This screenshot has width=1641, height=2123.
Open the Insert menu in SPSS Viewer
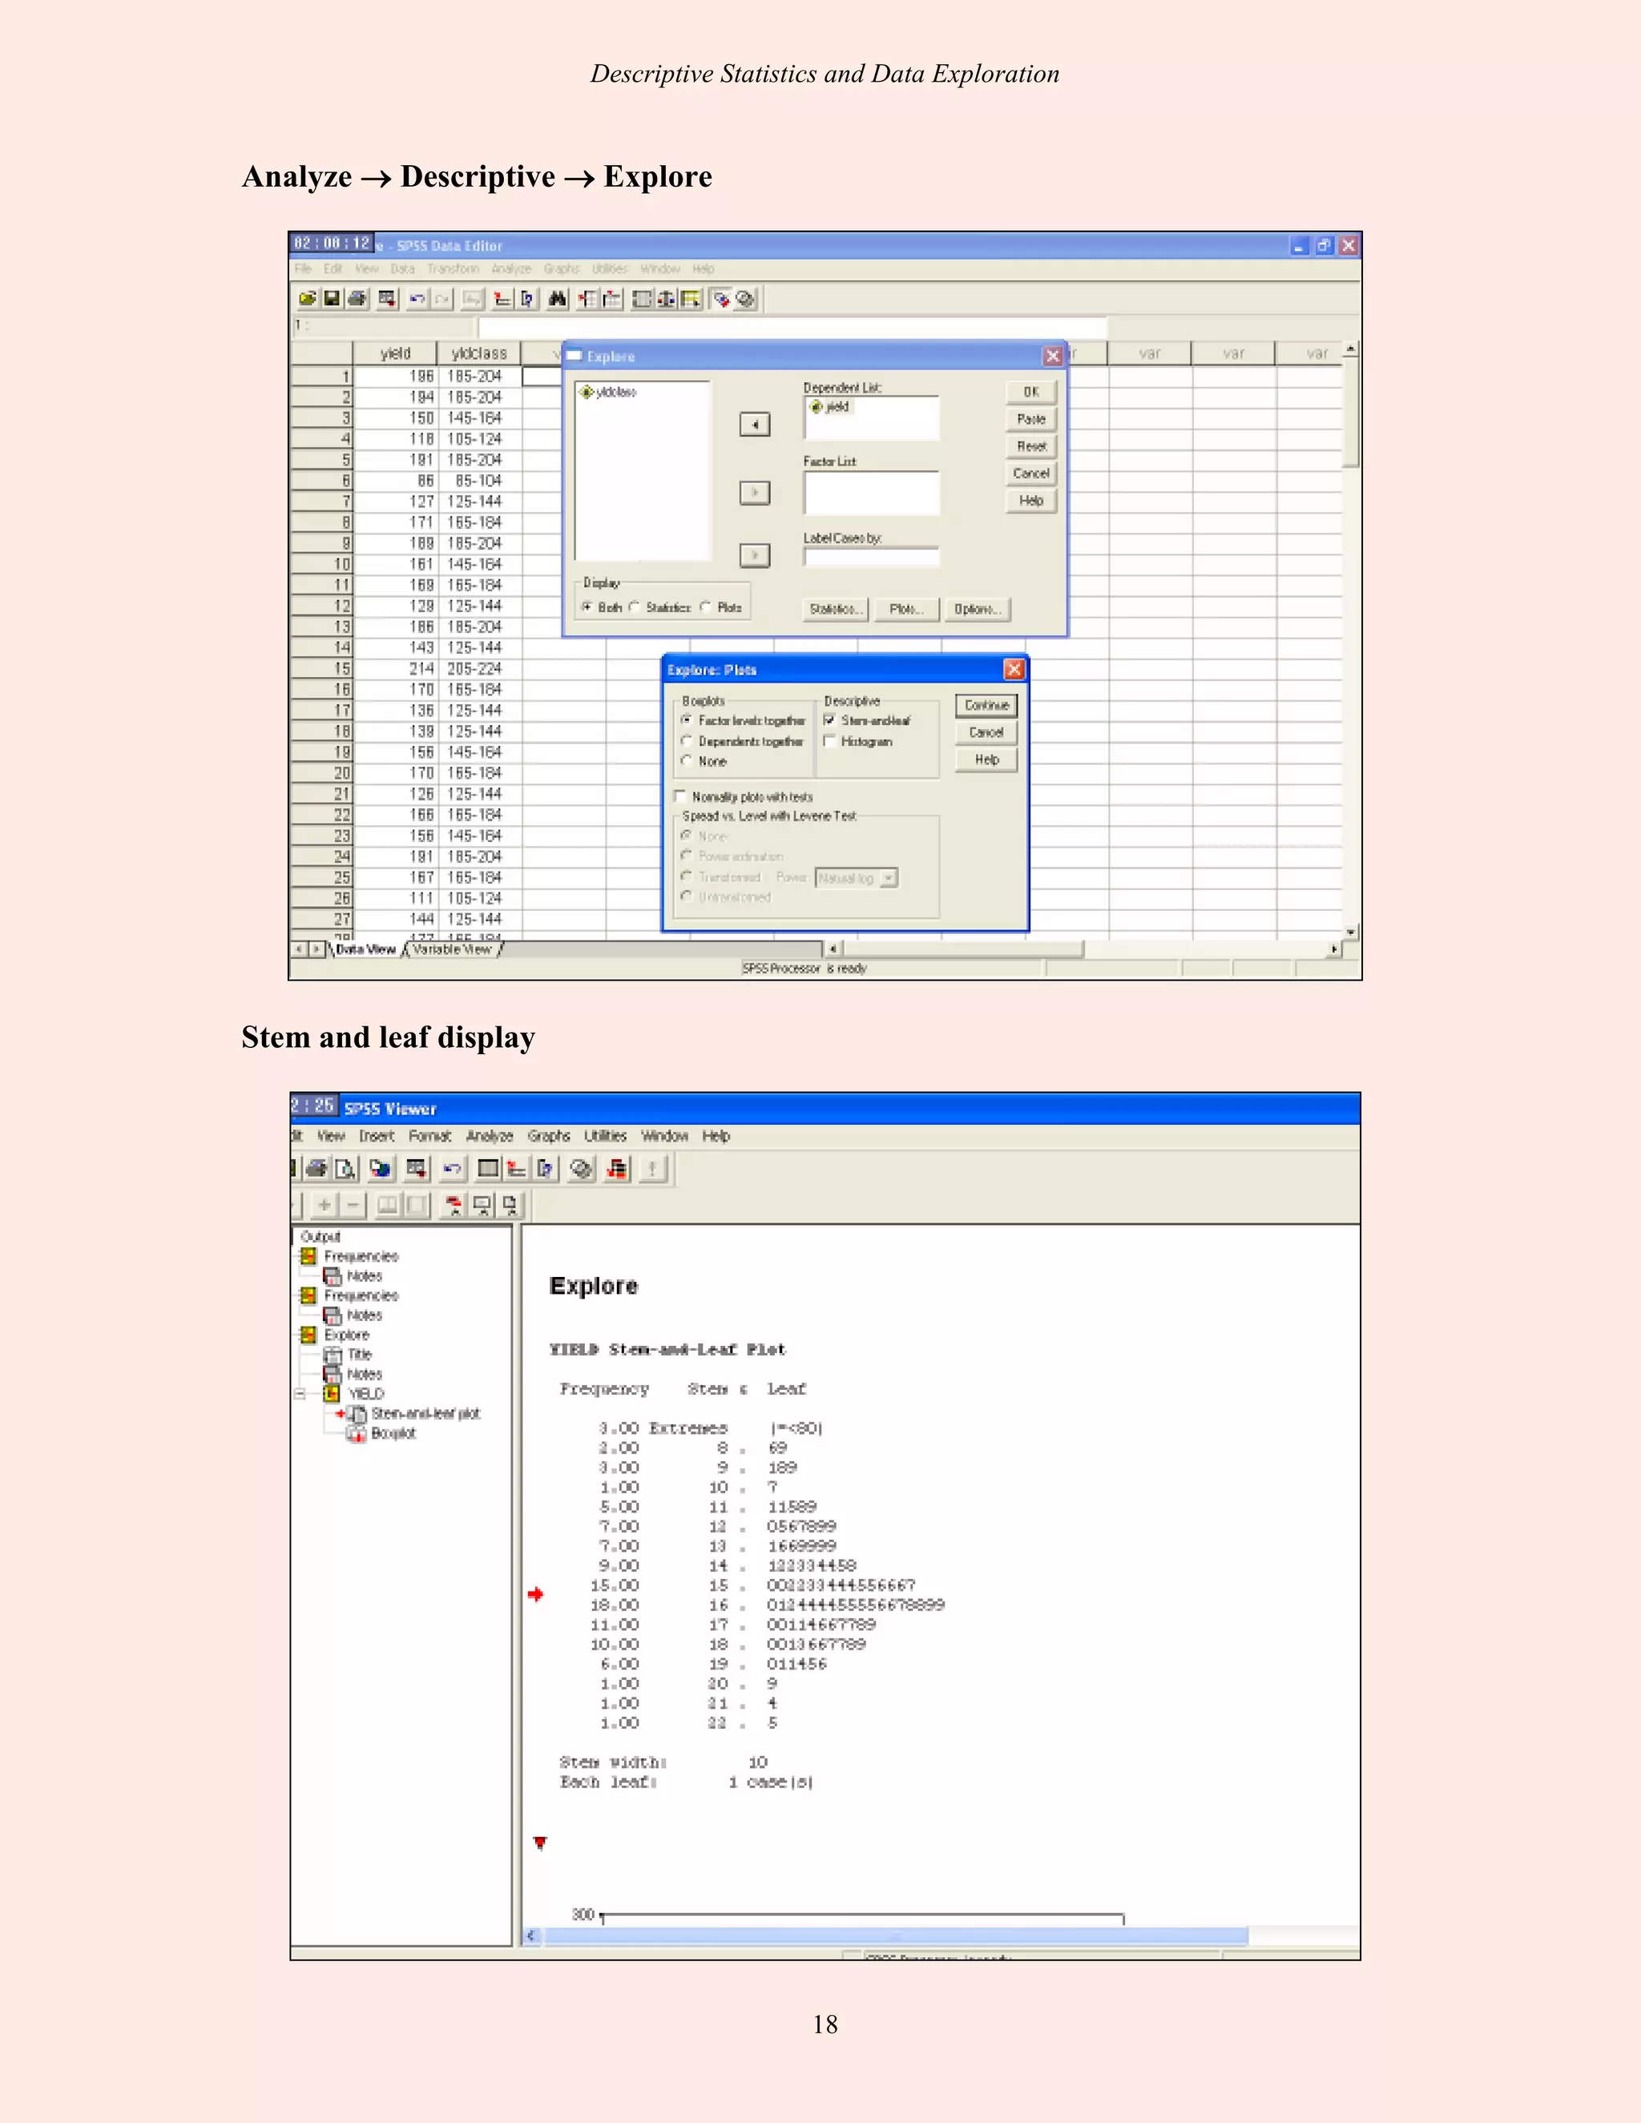click(377, 1135)
